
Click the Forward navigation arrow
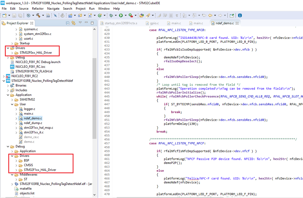click(220, 15)
